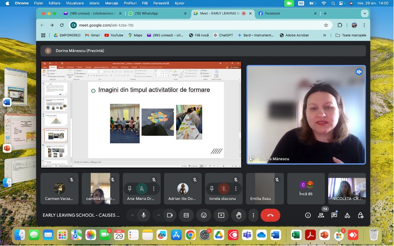Click the 'Încă 85' participants tile
The image size is (394, 246).
[x=306, y=189]
